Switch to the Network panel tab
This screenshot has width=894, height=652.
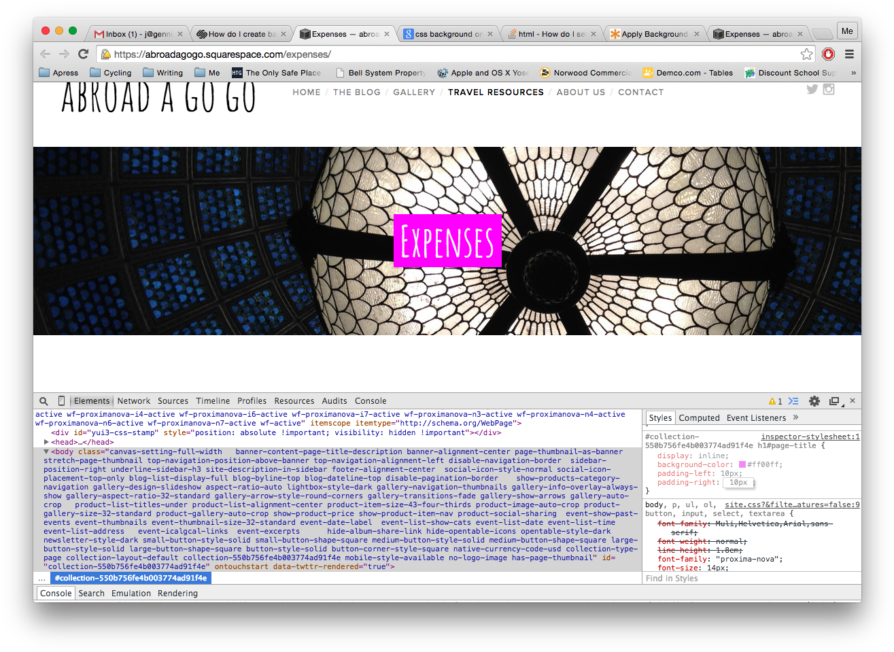[x=134, y=401]
